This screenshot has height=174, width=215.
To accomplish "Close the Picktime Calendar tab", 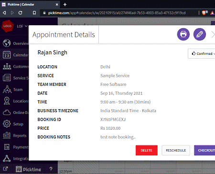I will 57,4.
